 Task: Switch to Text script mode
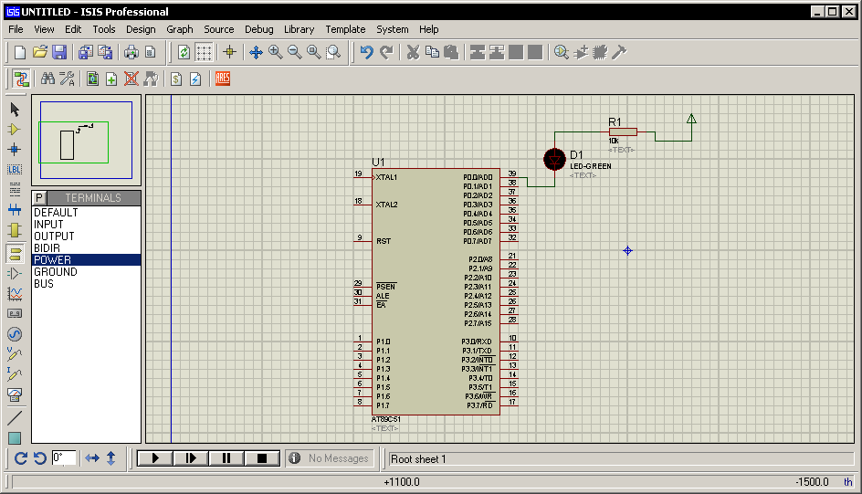(x=15, y=190)
